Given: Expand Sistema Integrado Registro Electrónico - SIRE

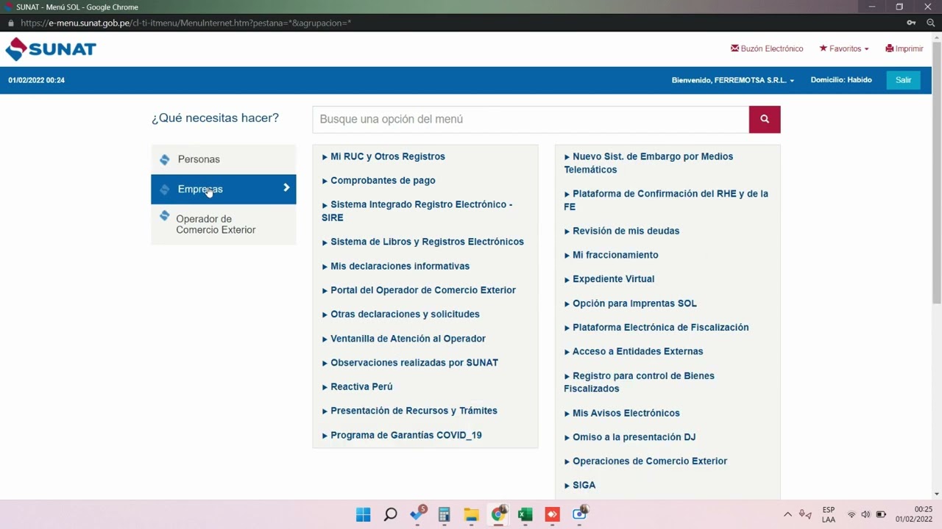Looking at the screenshot, I should click(417, 211).
